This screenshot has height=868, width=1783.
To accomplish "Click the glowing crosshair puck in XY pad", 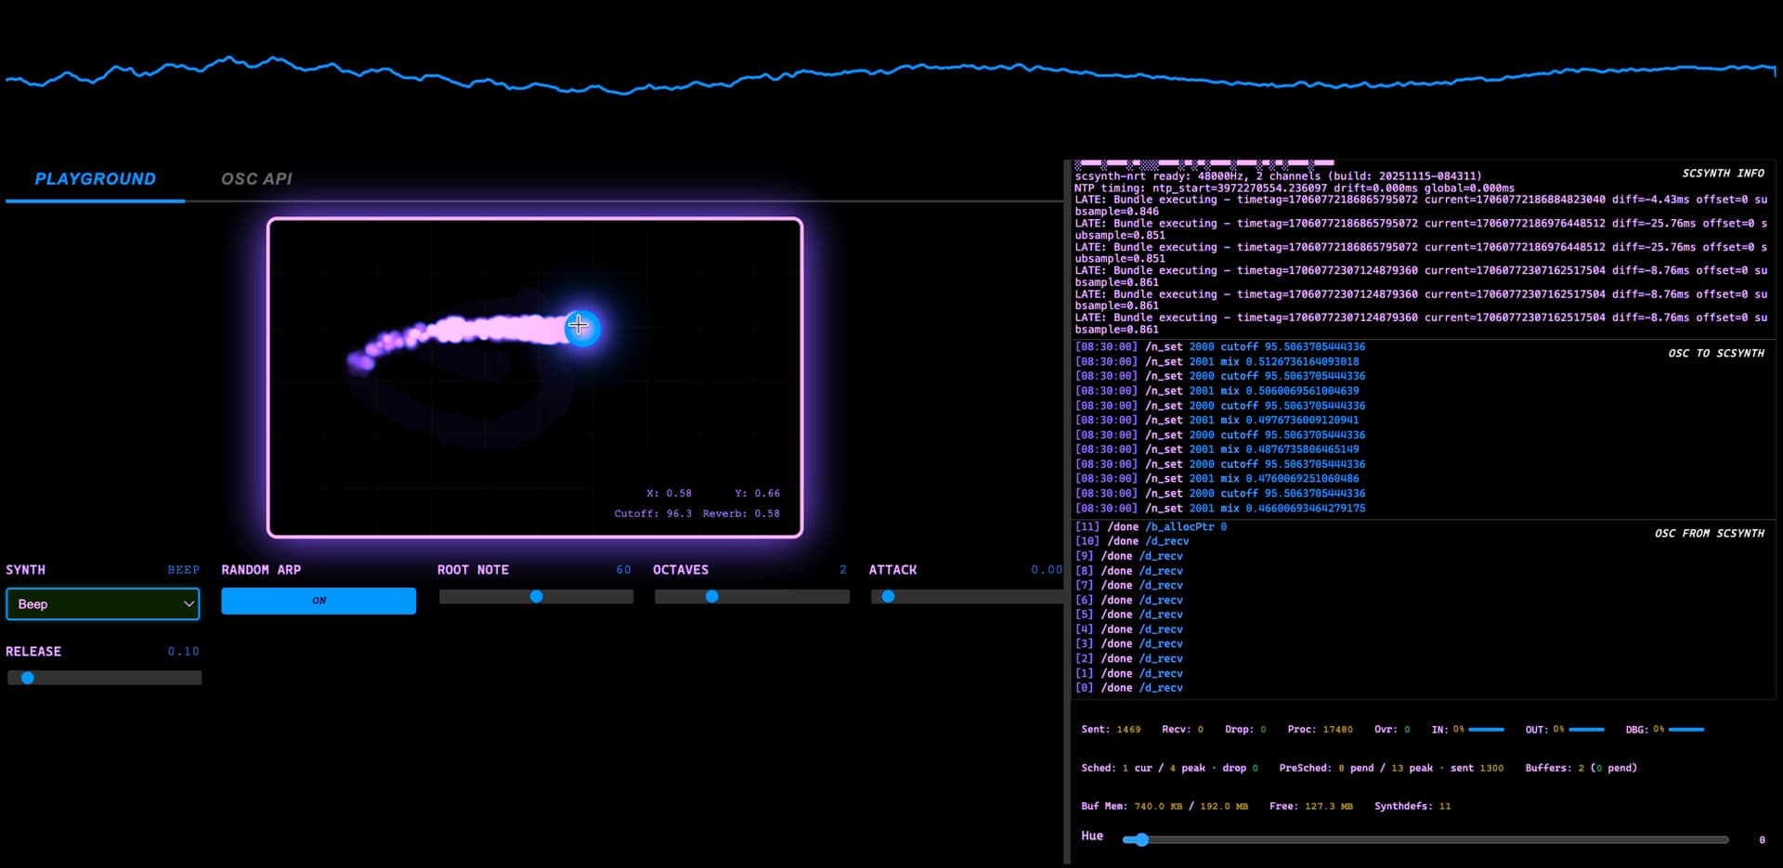I will [581, 327].
